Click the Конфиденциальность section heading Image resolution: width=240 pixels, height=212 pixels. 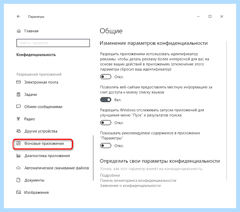click(36, 55)
